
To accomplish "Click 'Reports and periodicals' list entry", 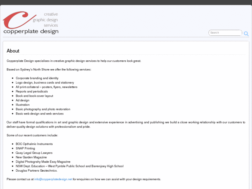I will [32, 92].
